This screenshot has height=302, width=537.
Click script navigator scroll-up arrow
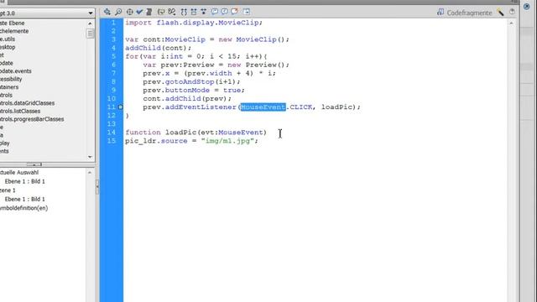[x=90, y=173]
